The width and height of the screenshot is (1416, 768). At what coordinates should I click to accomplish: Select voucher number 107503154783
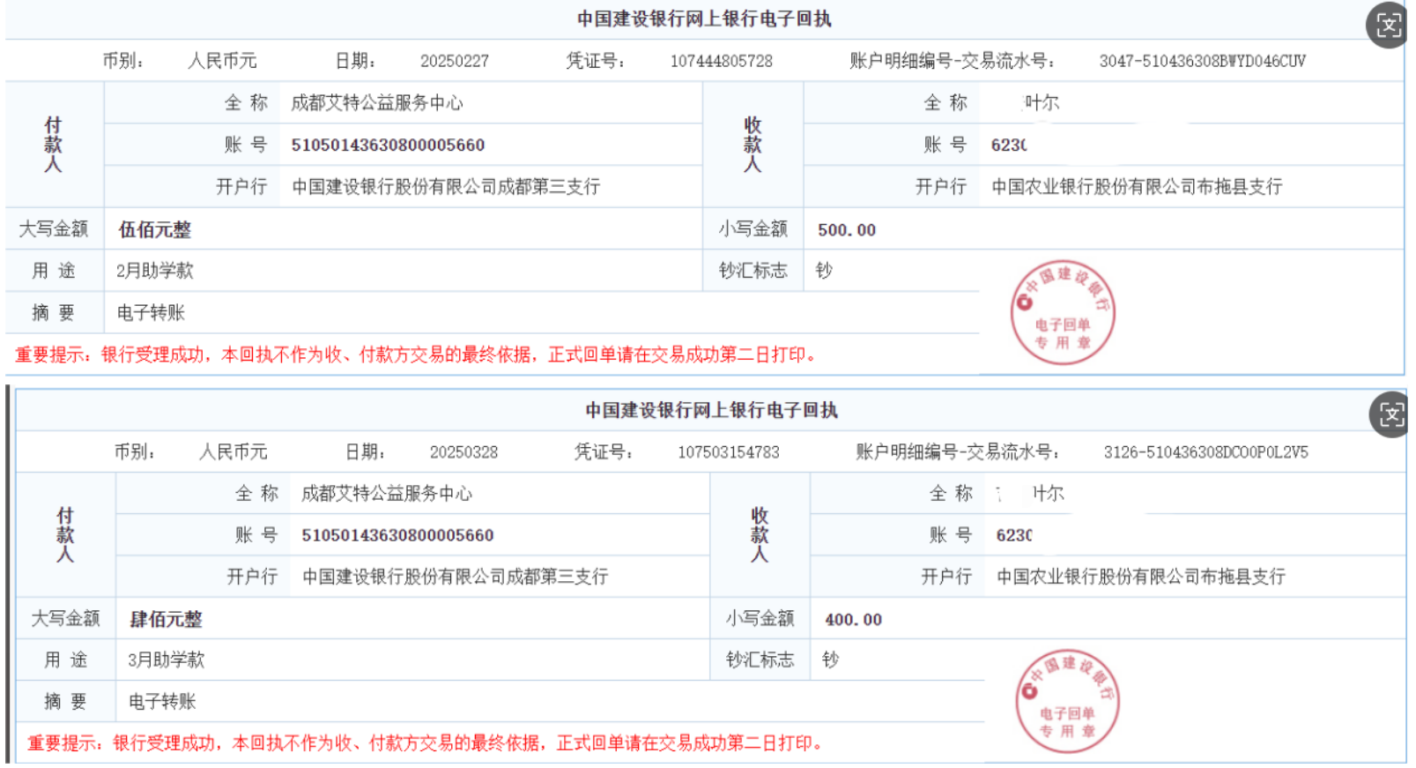729,452
